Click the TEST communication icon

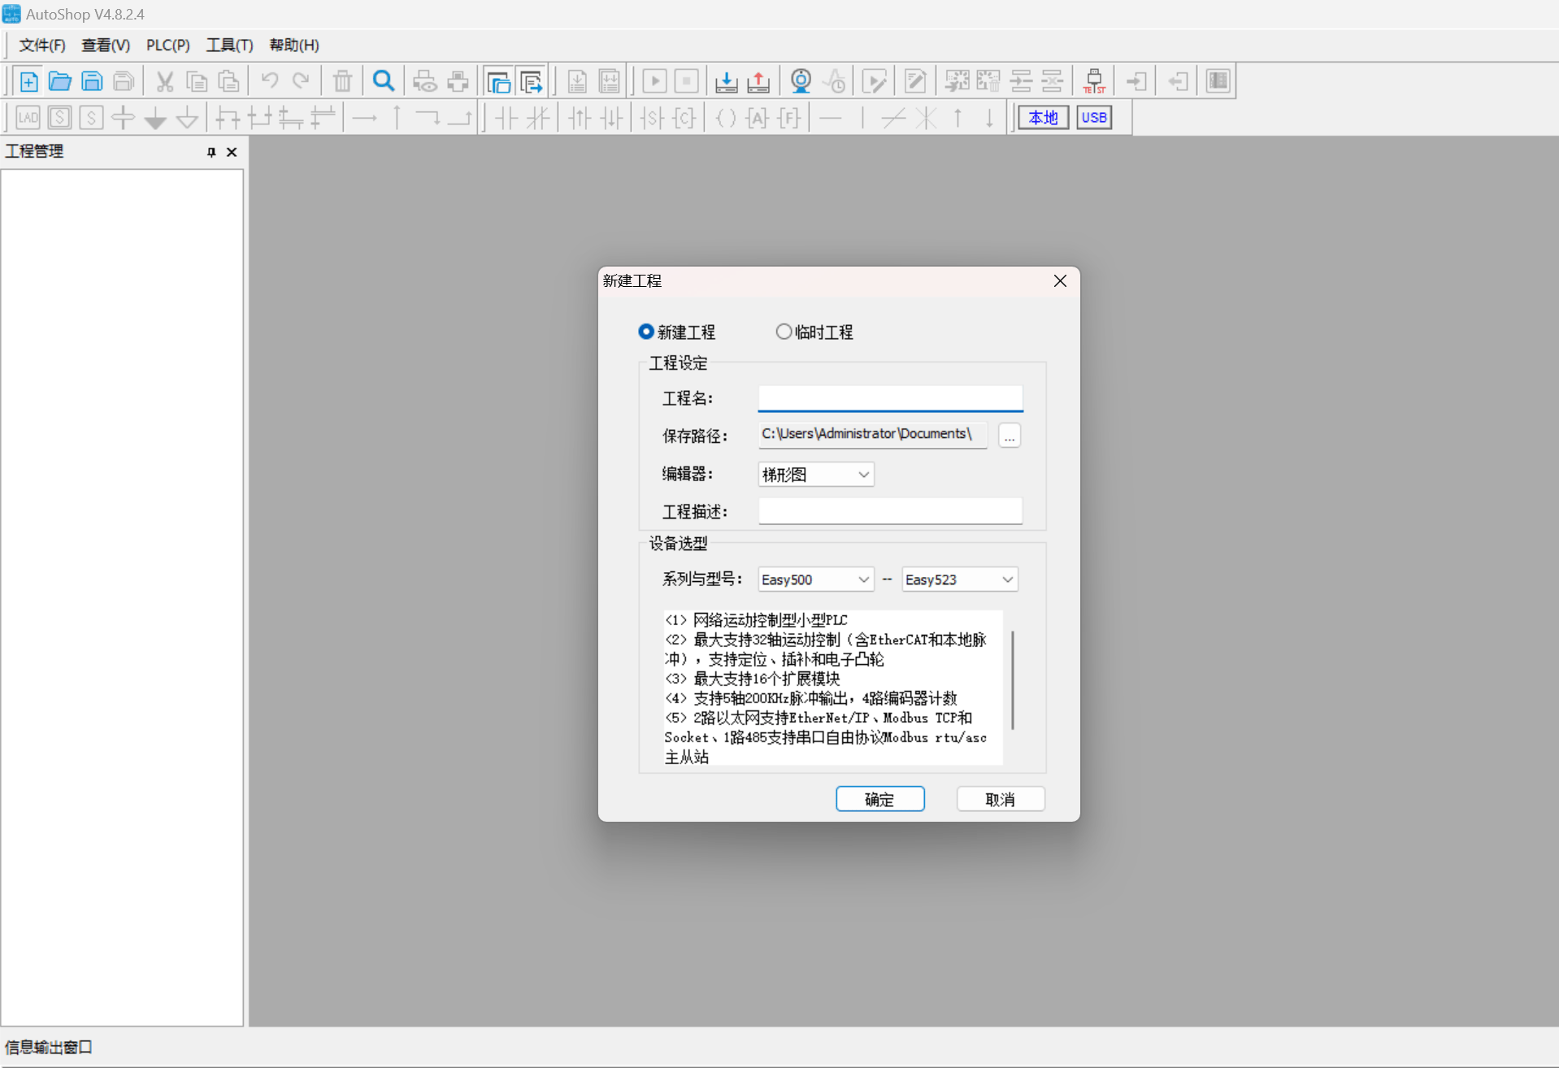(1094, 81)
